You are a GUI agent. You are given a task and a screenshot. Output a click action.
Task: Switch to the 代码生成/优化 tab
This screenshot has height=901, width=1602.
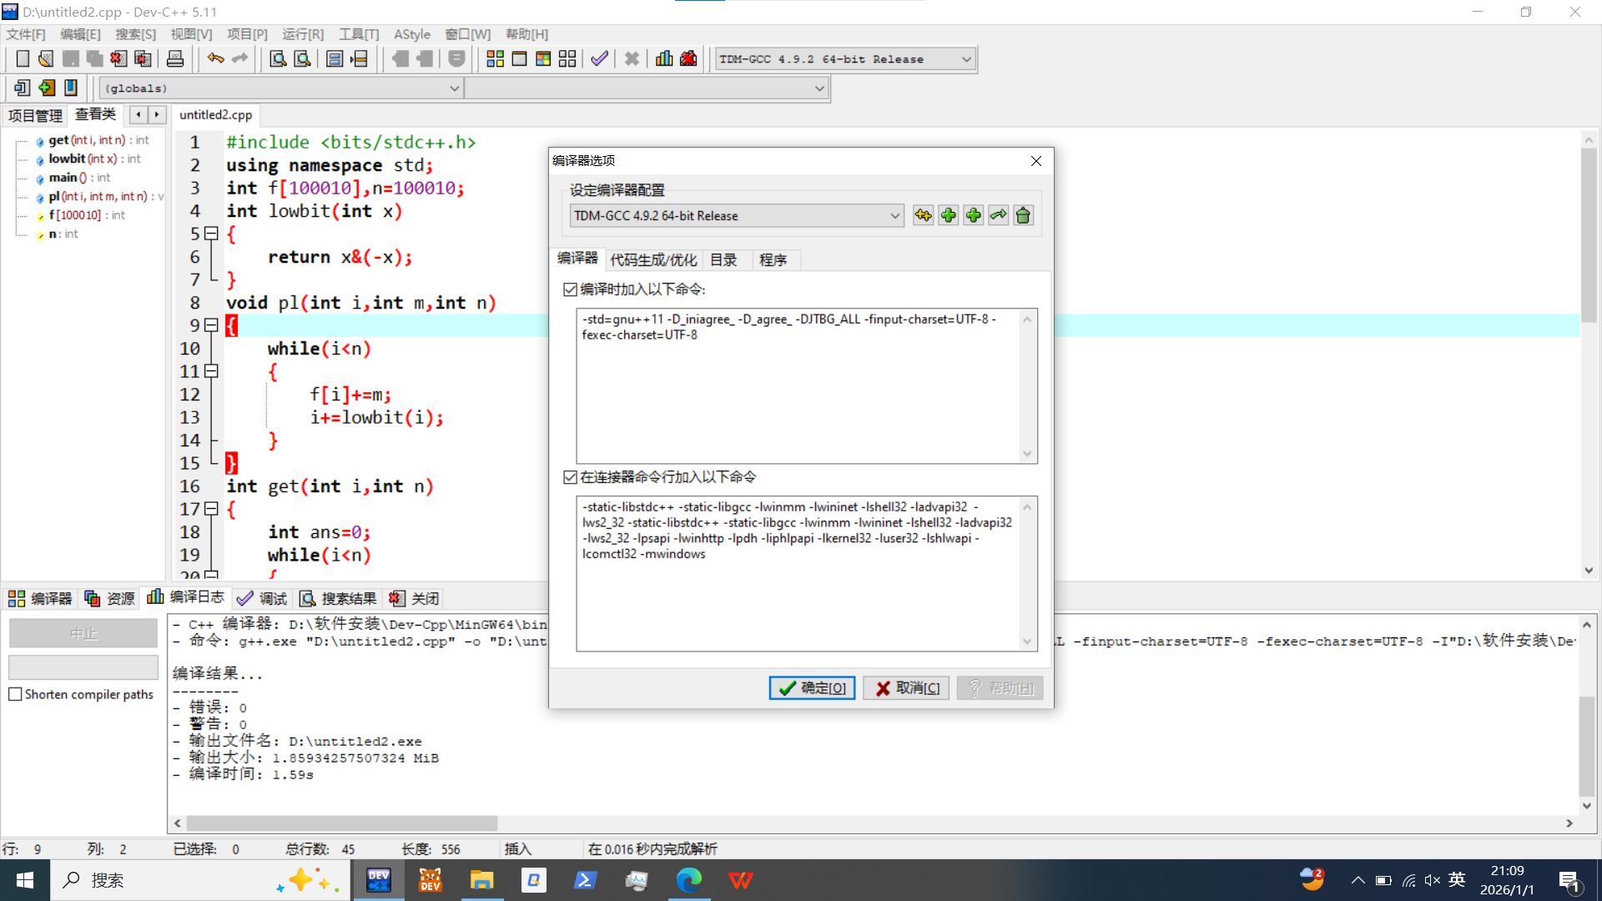pos(652,259)
